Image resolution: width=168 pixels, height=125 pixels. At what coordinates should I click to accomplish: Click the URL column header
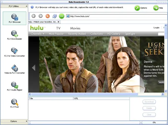(101, 98)
